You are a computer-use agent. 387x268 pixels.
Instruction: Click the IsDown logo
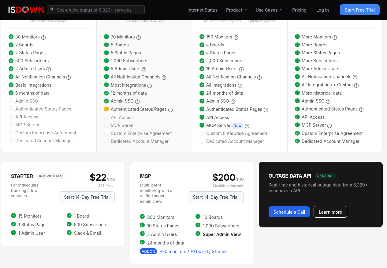[26, 10]
